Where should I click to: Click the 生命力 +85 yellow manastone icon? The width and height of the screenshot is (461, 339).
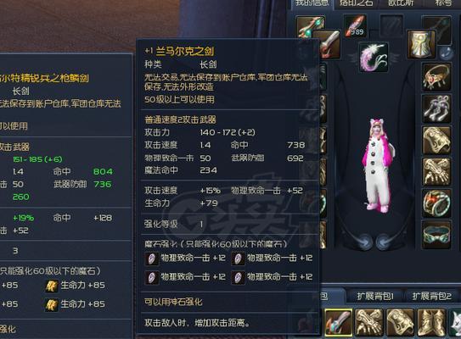click(51, 286)
